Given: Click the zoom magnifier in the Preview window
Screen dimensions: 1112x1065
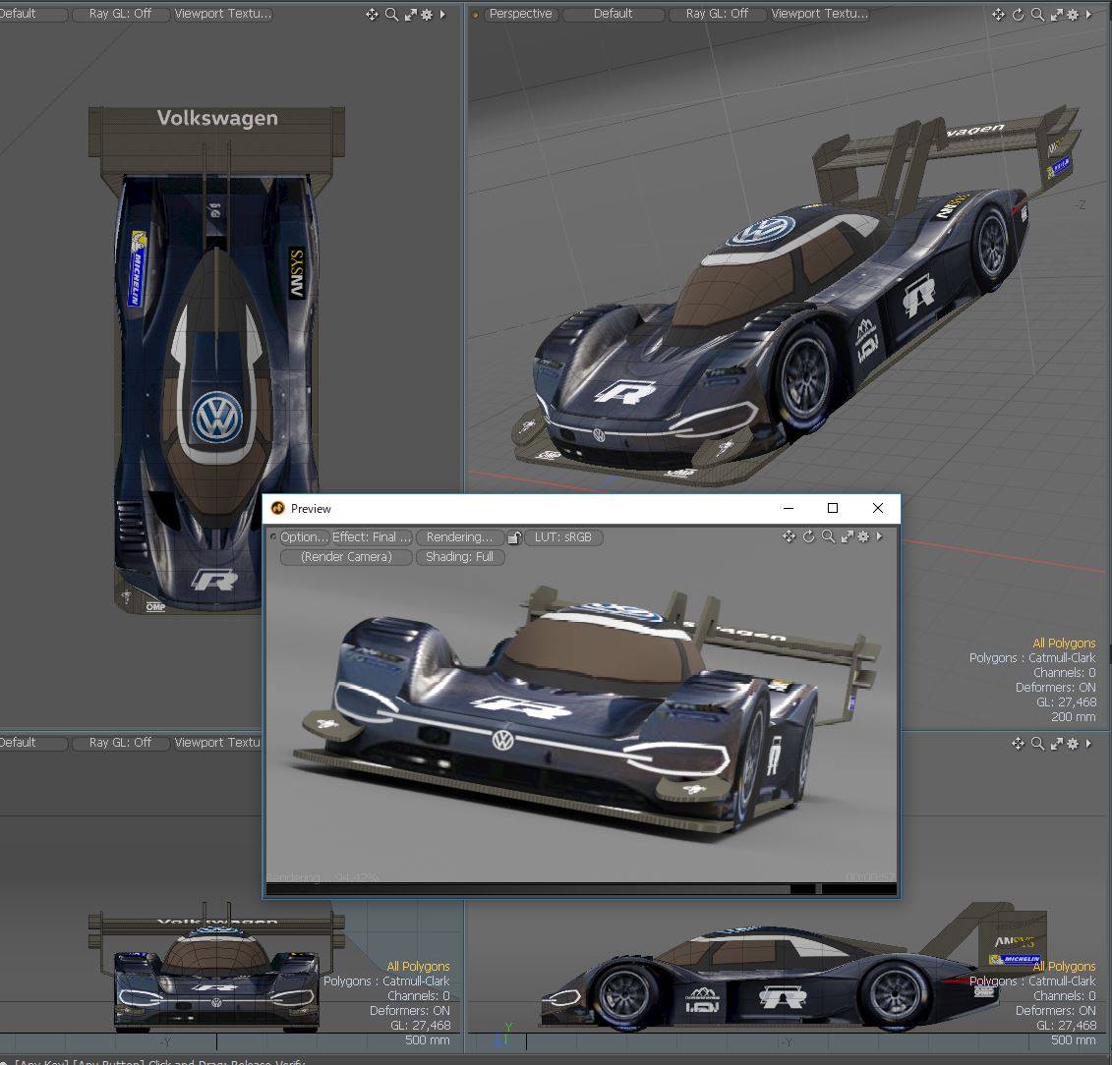Looking at the screenshot, I should [x=828, y=536].
